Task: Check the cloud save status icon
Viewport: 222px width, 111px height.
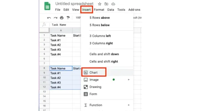Action: pyautogui.click(x=113, y=4)
